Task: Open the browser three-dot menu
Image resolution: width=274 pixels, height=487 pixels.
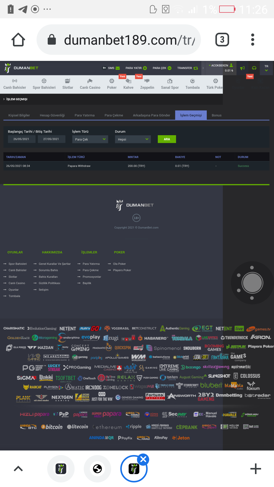Action: tap(252, 40)
